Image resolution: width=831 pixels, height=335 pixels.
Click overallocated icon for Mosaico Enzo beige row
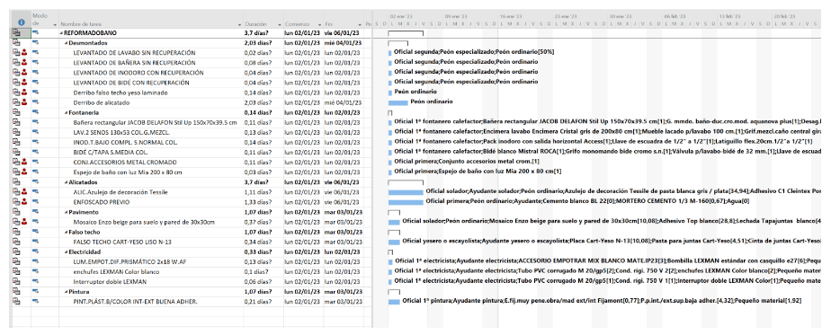(x=24, y=222)
